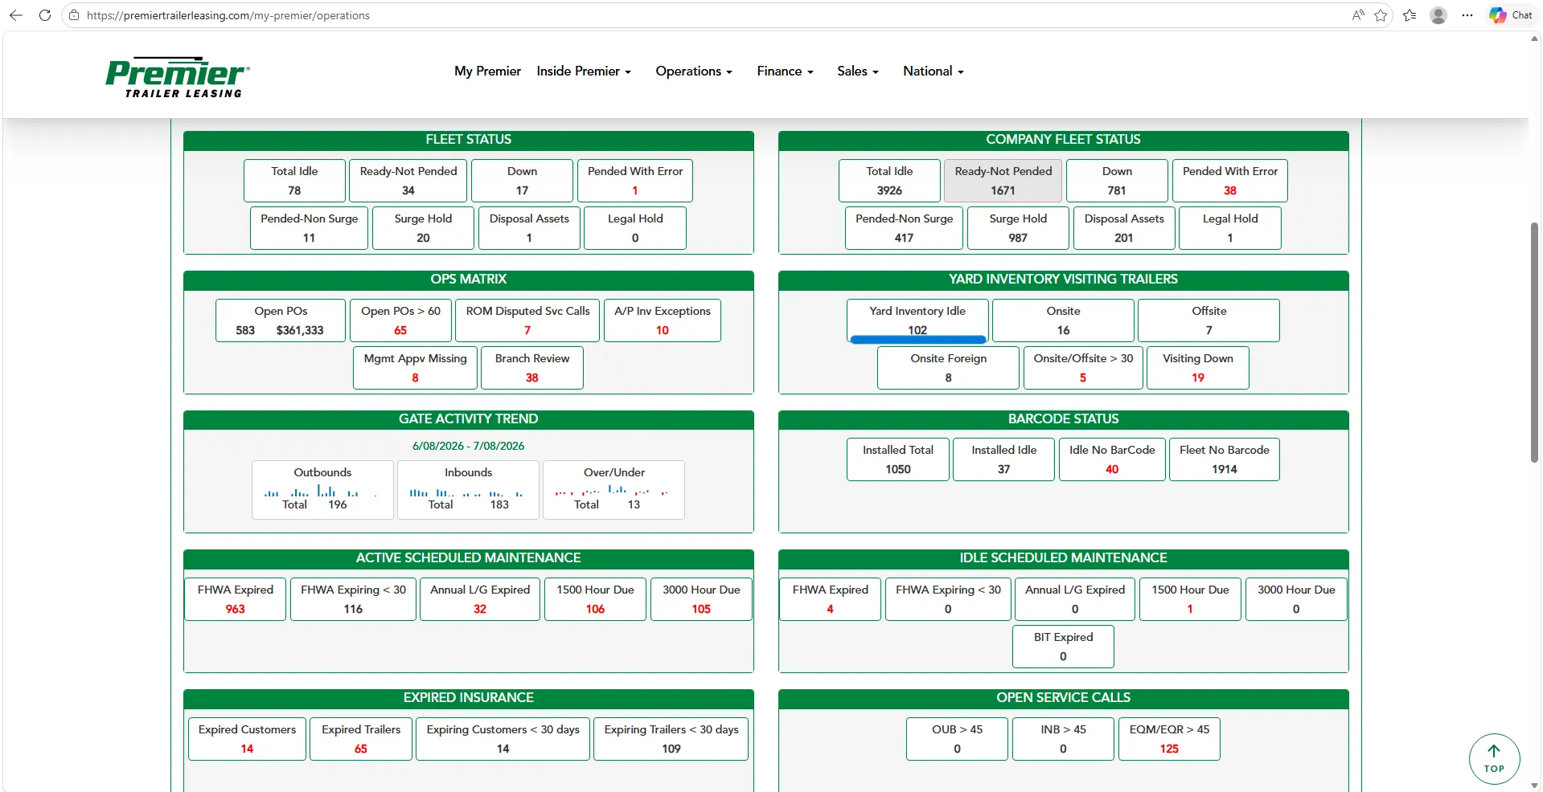Viewport: 1543px width, 792px height.
Task: Click the page vertical scrollbar thumb
Action: pyautogui.click(x=1534, y=341)
